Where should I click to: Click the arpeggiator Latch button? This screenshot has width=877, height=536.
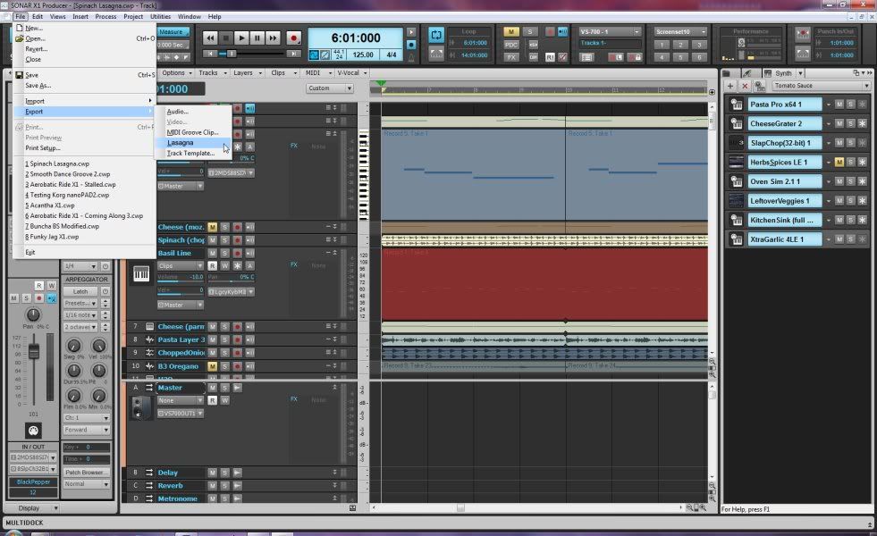tap(80, 291)
